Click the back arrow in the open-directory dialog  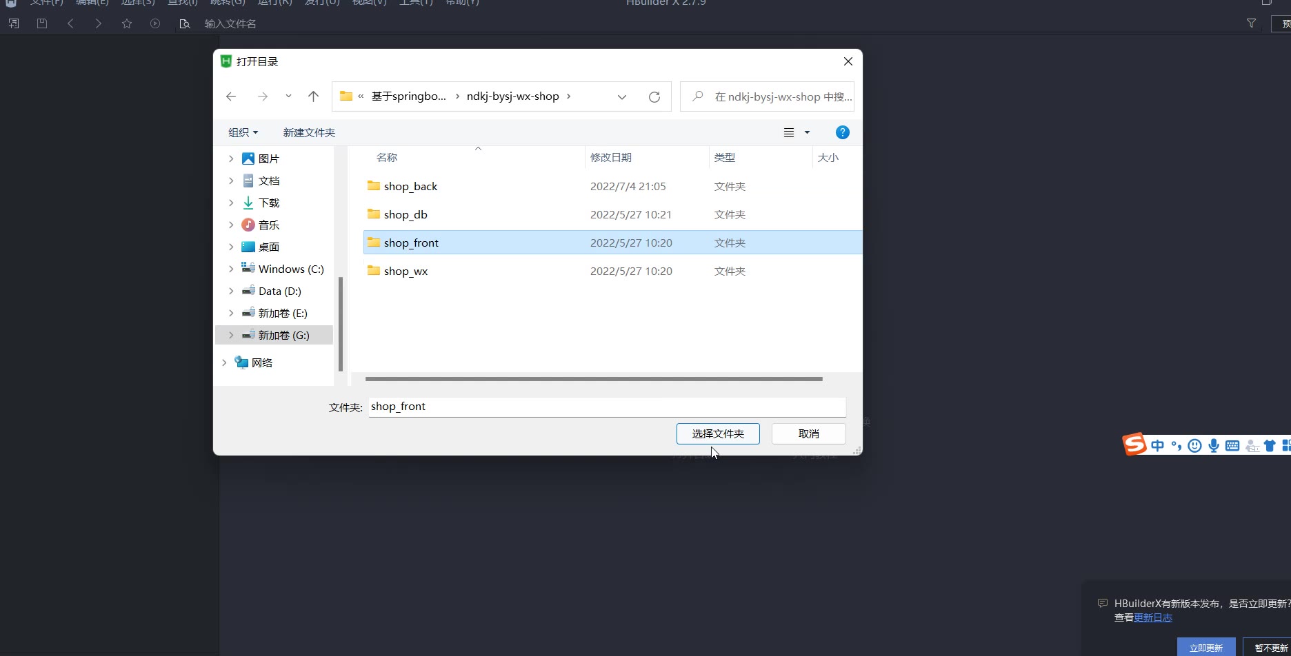231,96
